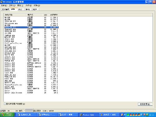
Task: Open the 选项(O) menu
Action: pos(12,5)
